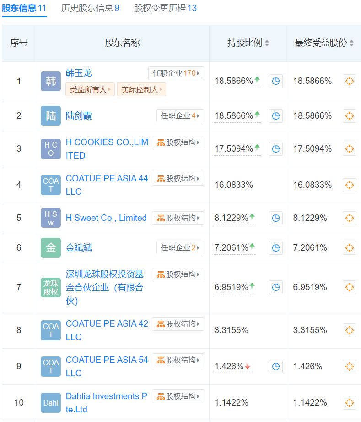Screen dimensions: 361x422
Task: Open beneficial share icon for 深圳龙珠股权投资基金
Action: coord(349,287)
